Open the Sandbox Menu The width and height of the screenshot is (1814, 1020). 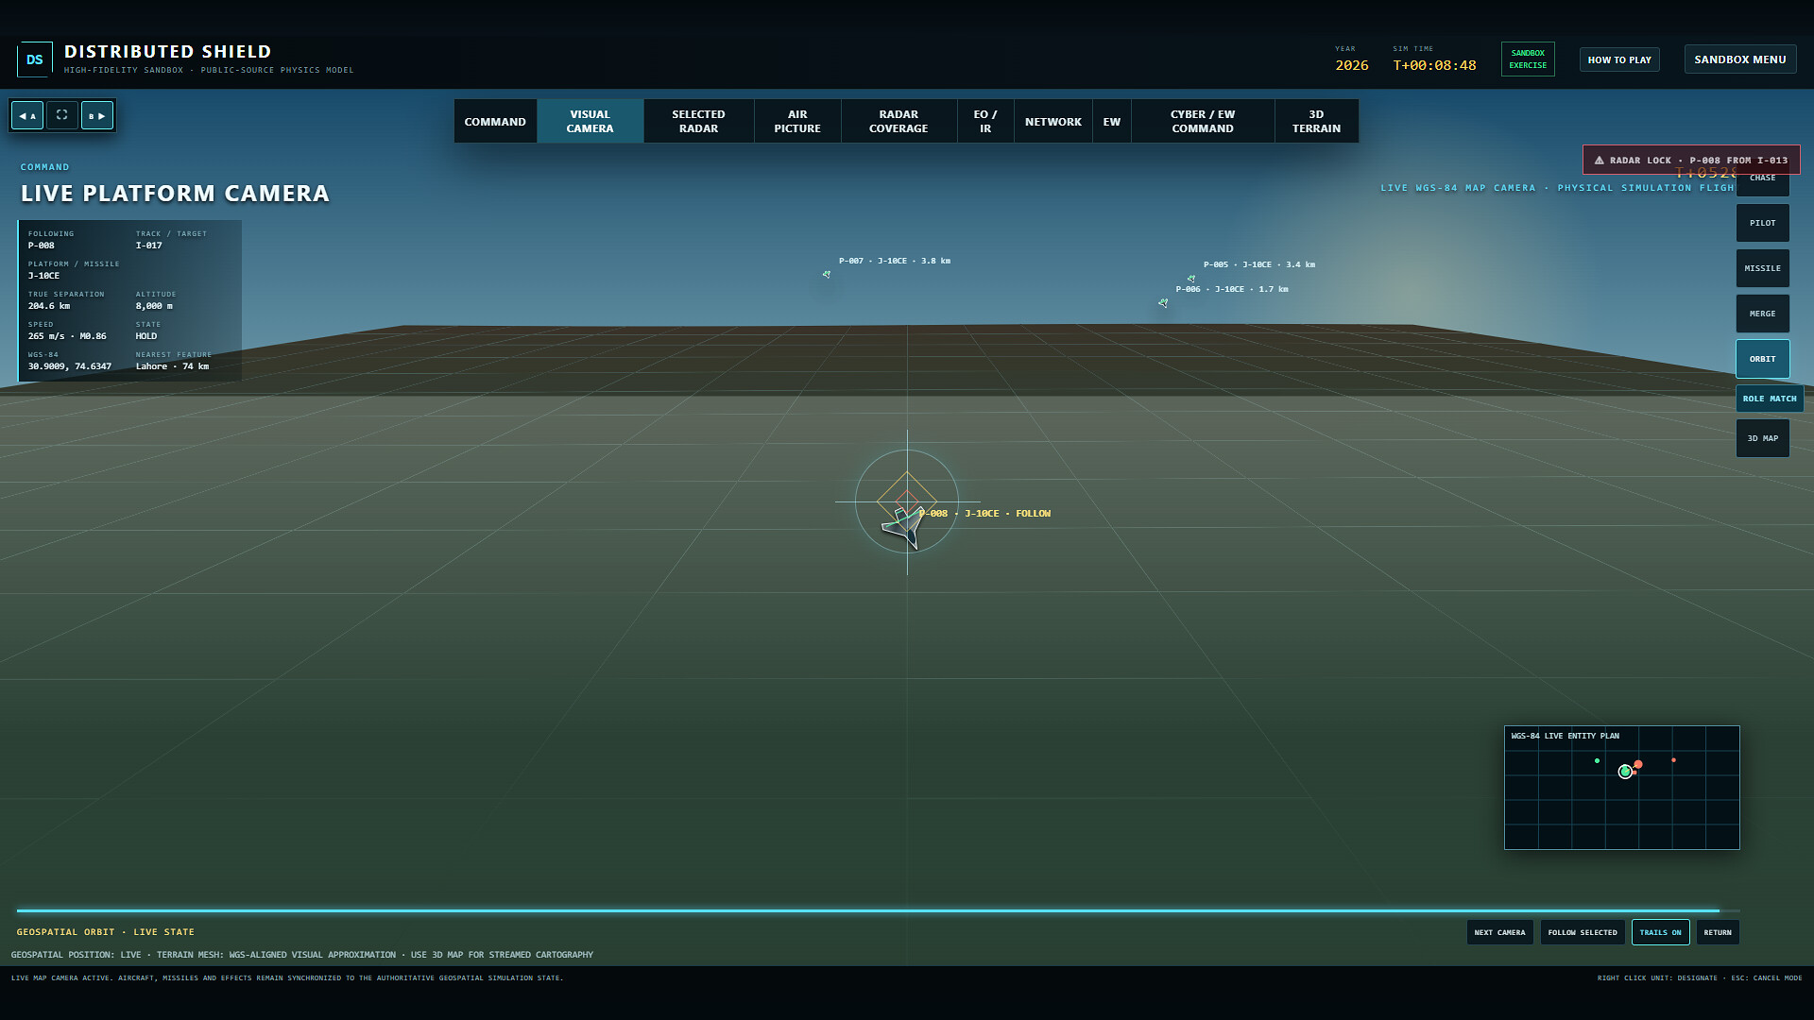coord(1739,59)
